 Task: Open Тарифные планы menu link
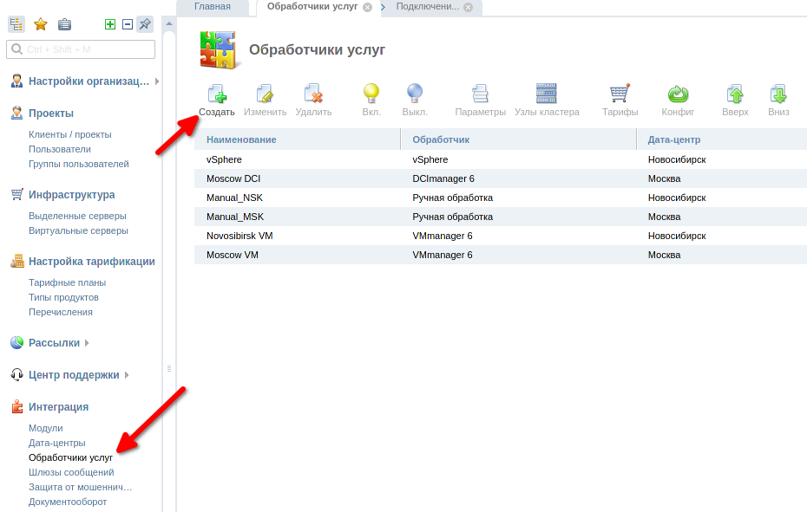68,282
